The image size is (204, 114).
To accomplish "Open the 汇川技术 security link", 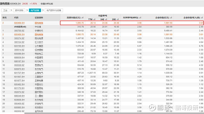I will pos(39,42).
